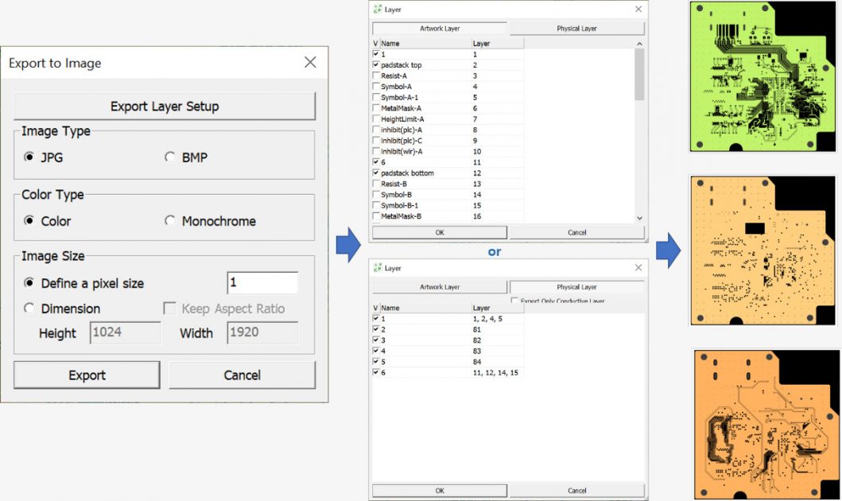Image resolution: width=842 pixels, height=501 pixels.
Task: Click the Height field showing 1024
Action: pos(126,332)
